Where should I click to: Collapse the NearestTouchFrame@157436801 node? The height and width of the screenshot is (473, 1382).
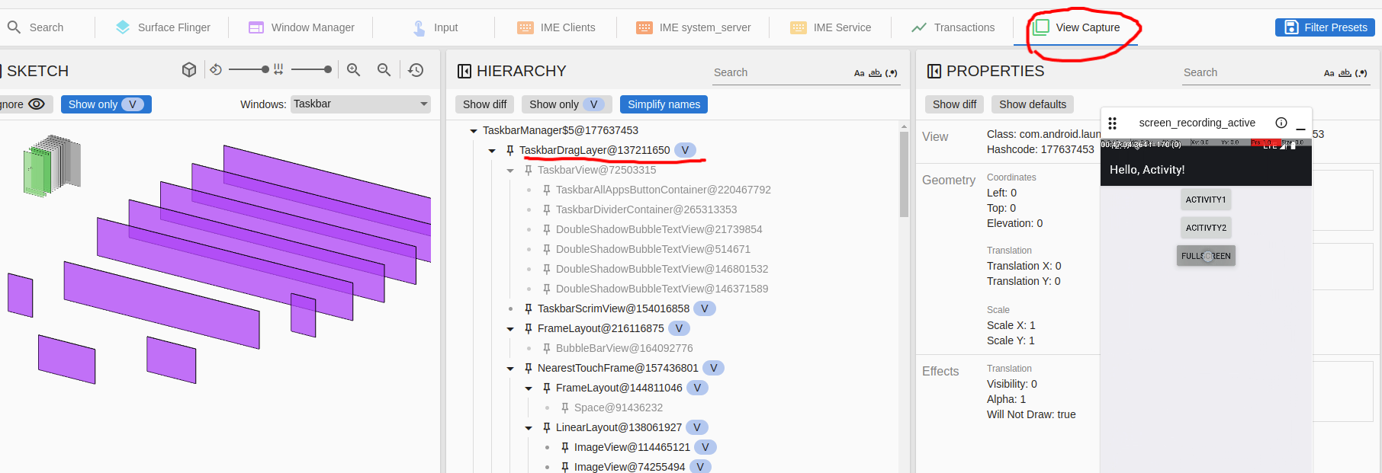click(x=510, y=369)
